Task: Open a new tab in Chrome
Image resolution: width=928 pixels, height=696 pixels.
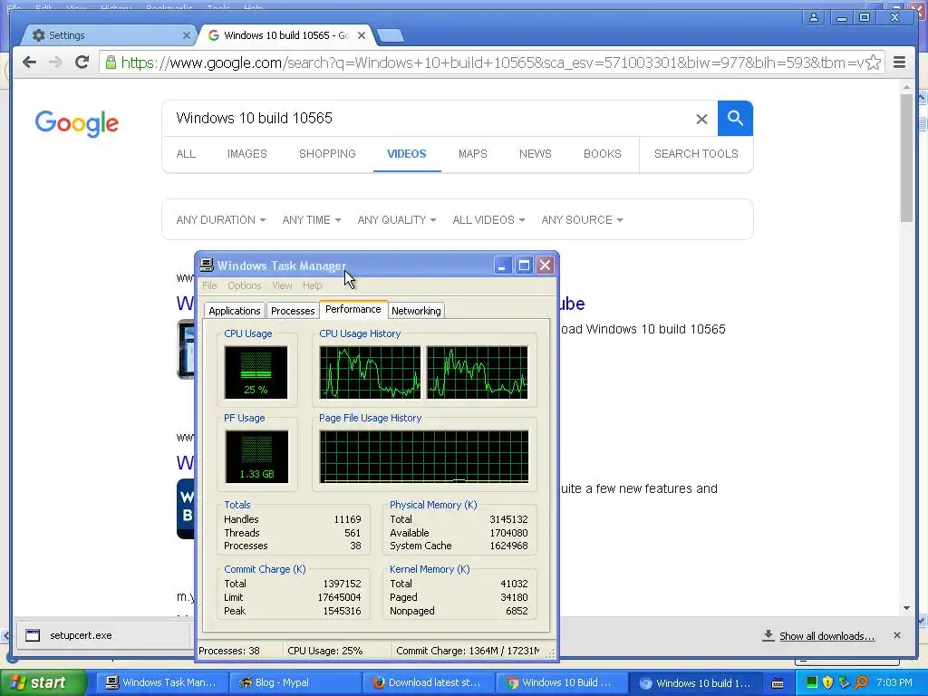Action: [x=391, y=35]
